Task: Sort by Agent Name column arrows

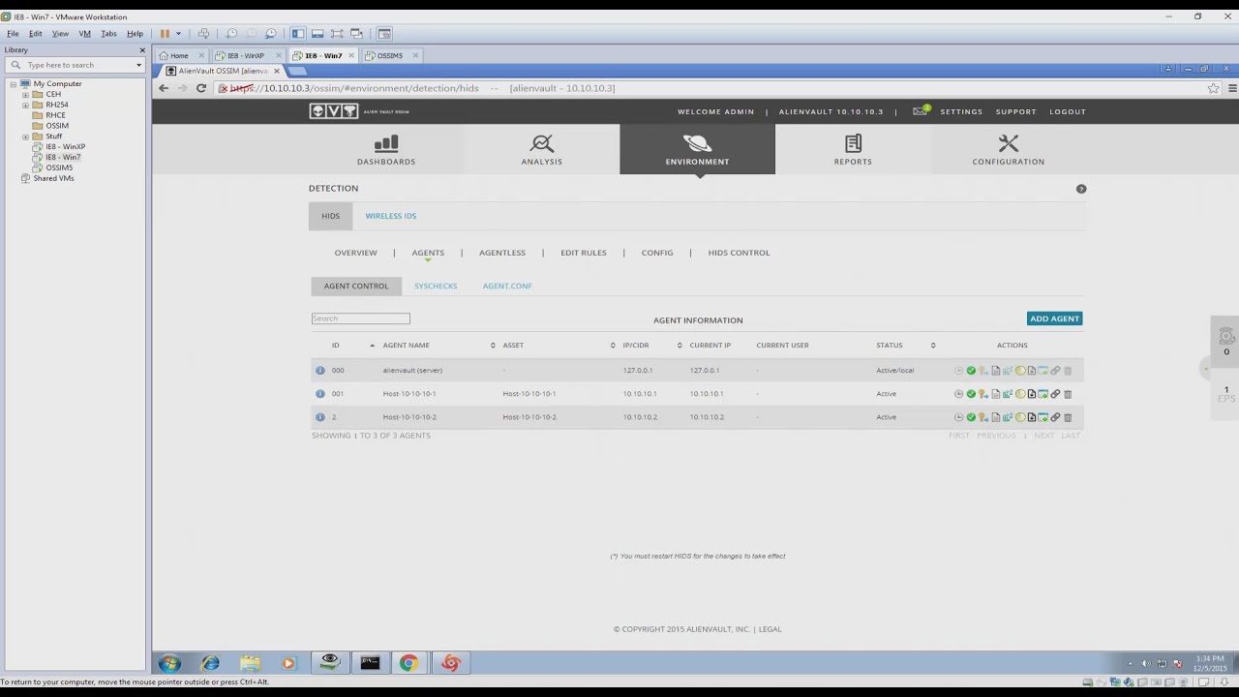Action: click(x=493, y=346)
